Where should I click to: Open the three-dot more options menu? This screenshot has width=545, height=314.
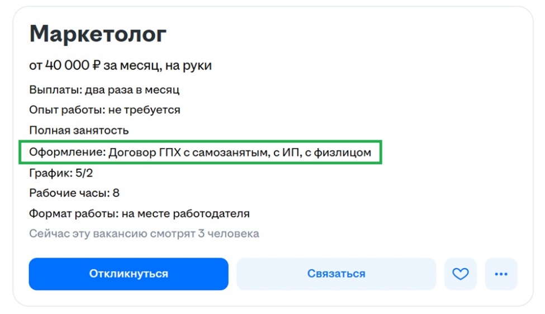tap(501, 274)
